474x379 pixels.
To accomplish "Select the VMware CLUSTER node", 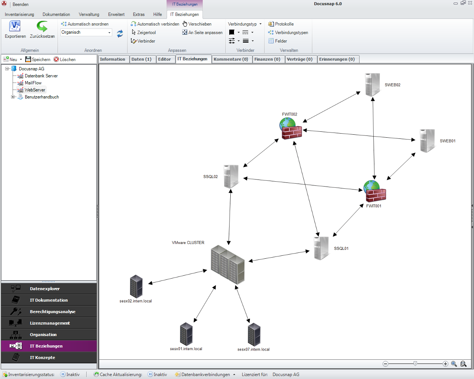I will tap(227, 264).
